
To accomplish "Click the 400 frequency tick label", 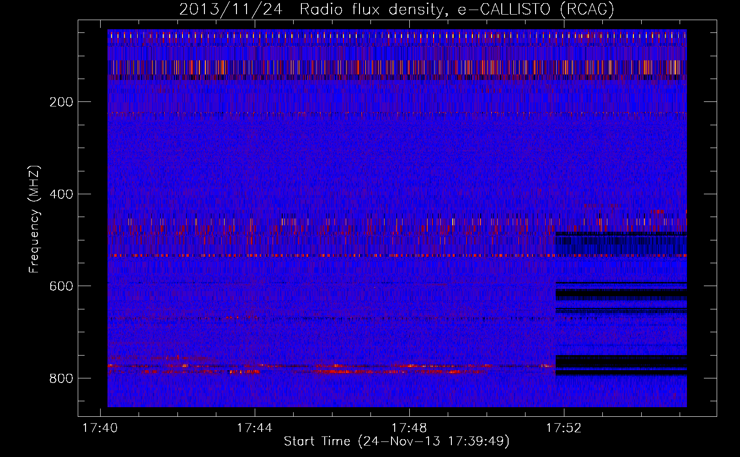I will coord(61,194).
